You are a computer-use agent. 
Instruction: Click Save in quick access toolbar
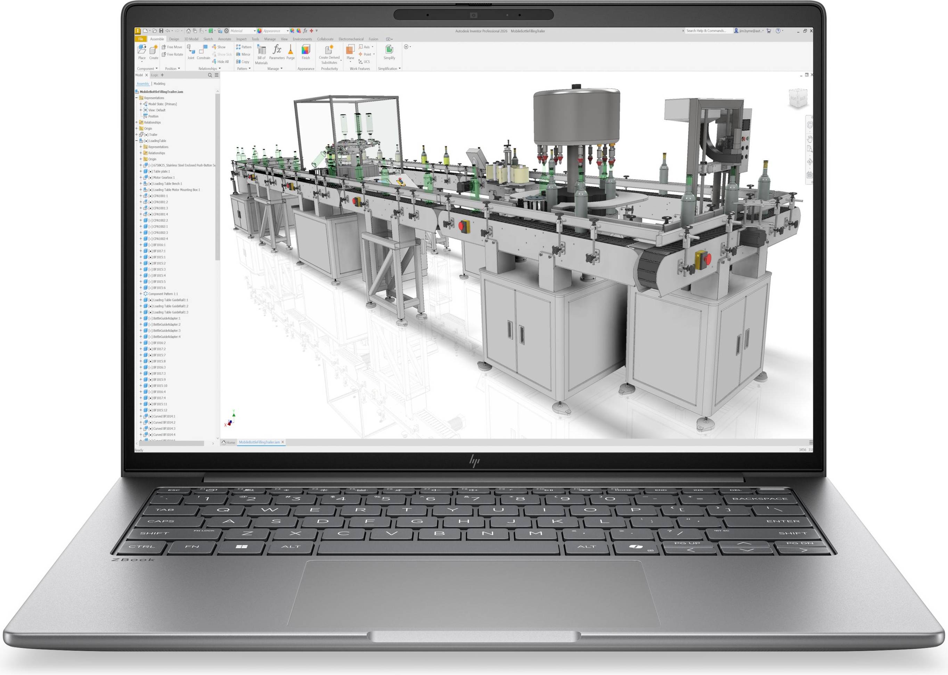click(161, 31)
